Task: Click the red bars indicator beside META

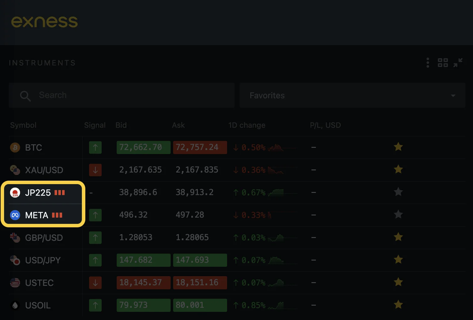Action: tap(57, 215)
